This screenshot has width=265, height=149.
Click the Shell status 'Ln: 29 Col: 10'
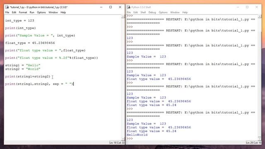point(253,143)
